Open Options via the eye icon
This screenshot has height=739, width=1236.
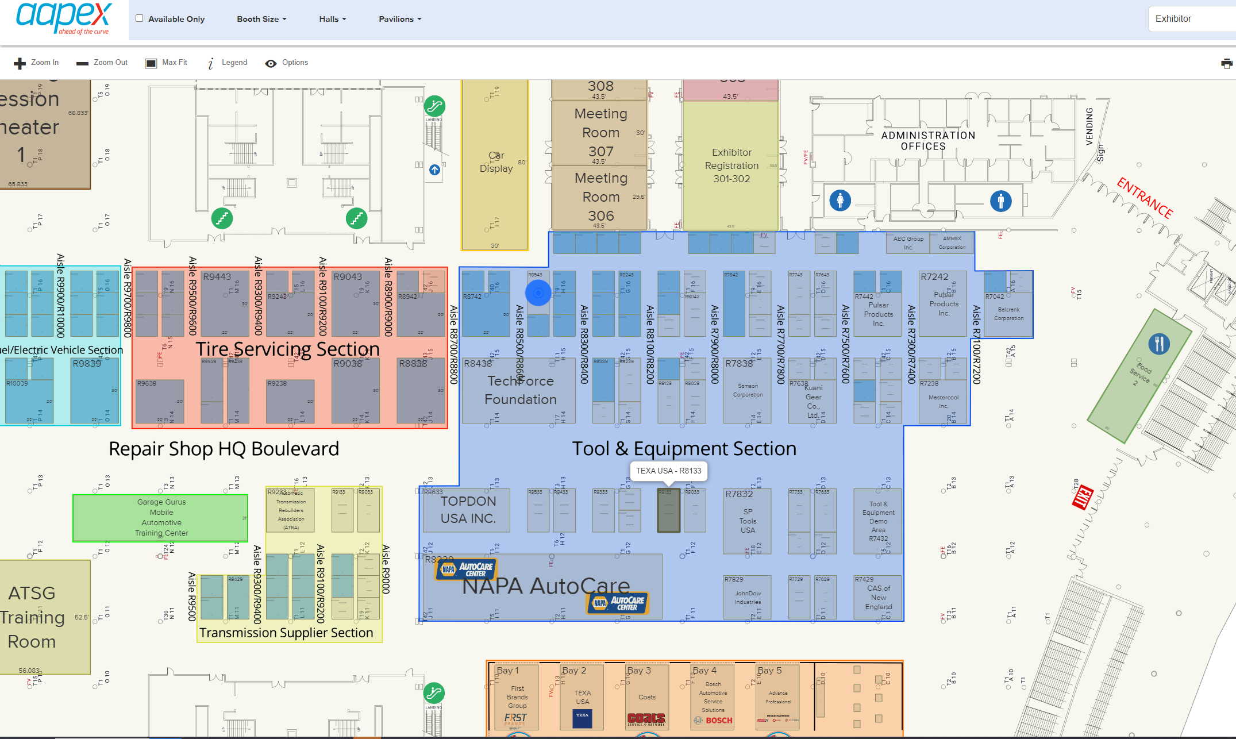click(271, 63)
